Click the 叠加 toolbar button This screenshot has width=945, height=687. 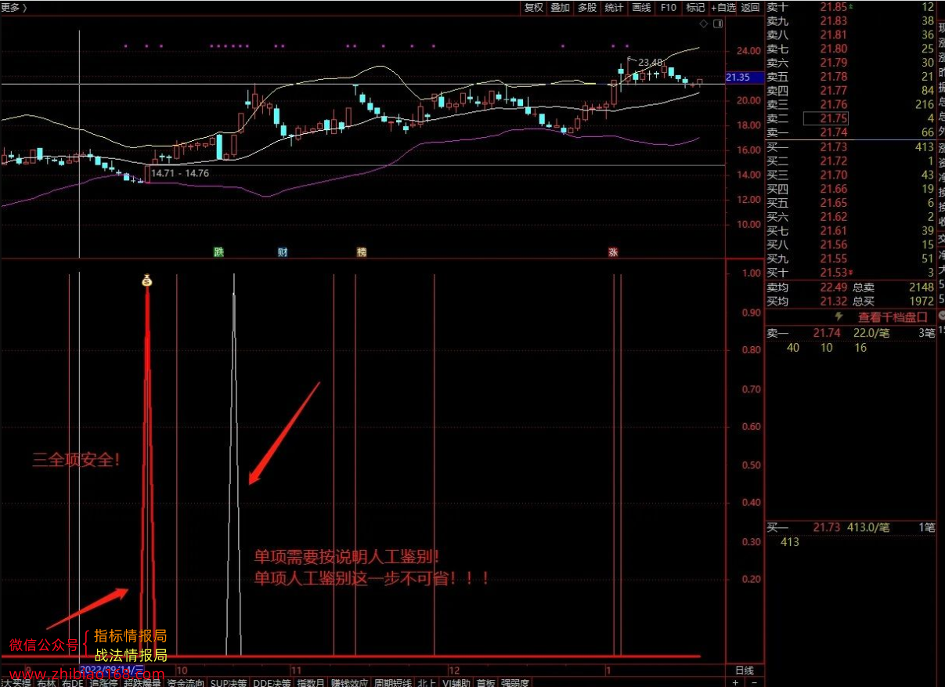(560, 7)
